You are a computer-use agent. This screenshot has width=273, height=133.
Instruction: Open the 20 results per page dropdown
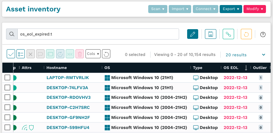(245, 55)
